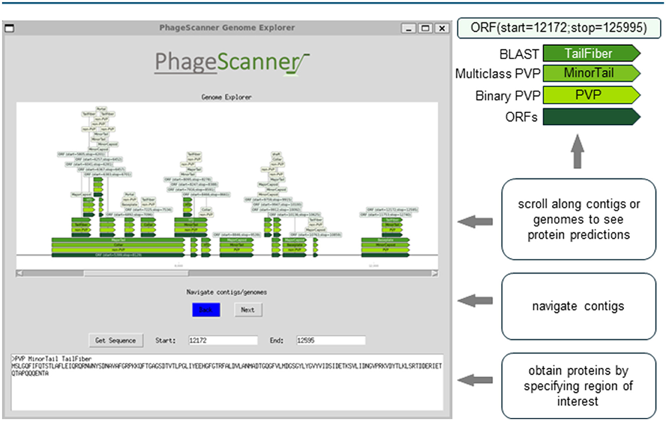666x421 pixels.
Task: Click the genome scrollbar left arrow
Action: [20, 274]
